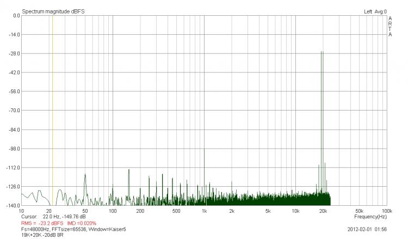This screenshot has height=239, width=408.
Task: Click the '-70.0' y-axis label
Action: pos(14,111)
